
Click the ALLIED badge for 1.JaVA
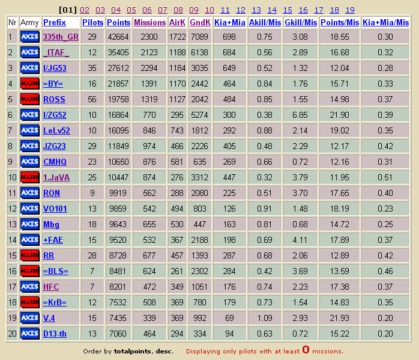click(x=30, y=177)
